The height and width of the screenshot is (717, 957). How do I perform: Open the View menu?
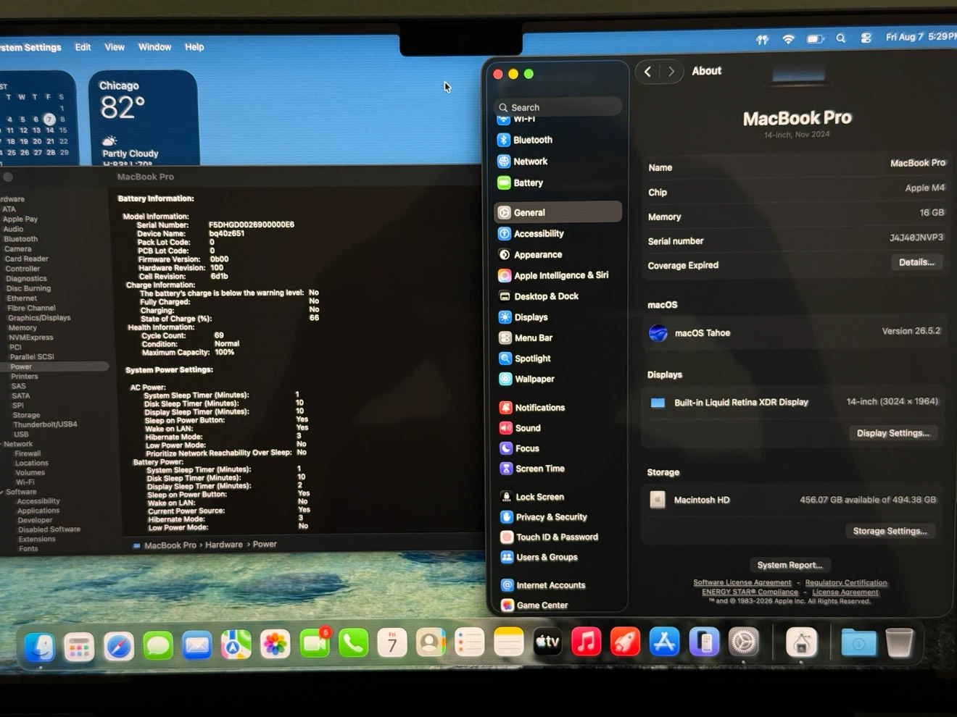115,47
